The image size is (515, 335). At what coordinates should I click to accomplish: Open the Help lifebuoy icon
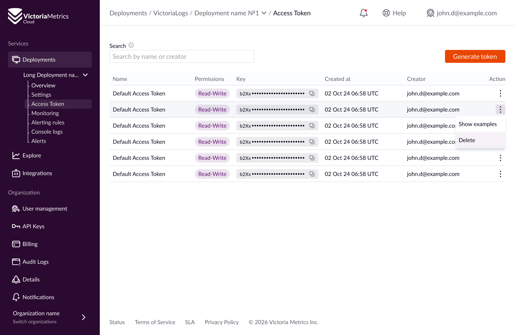386,13
